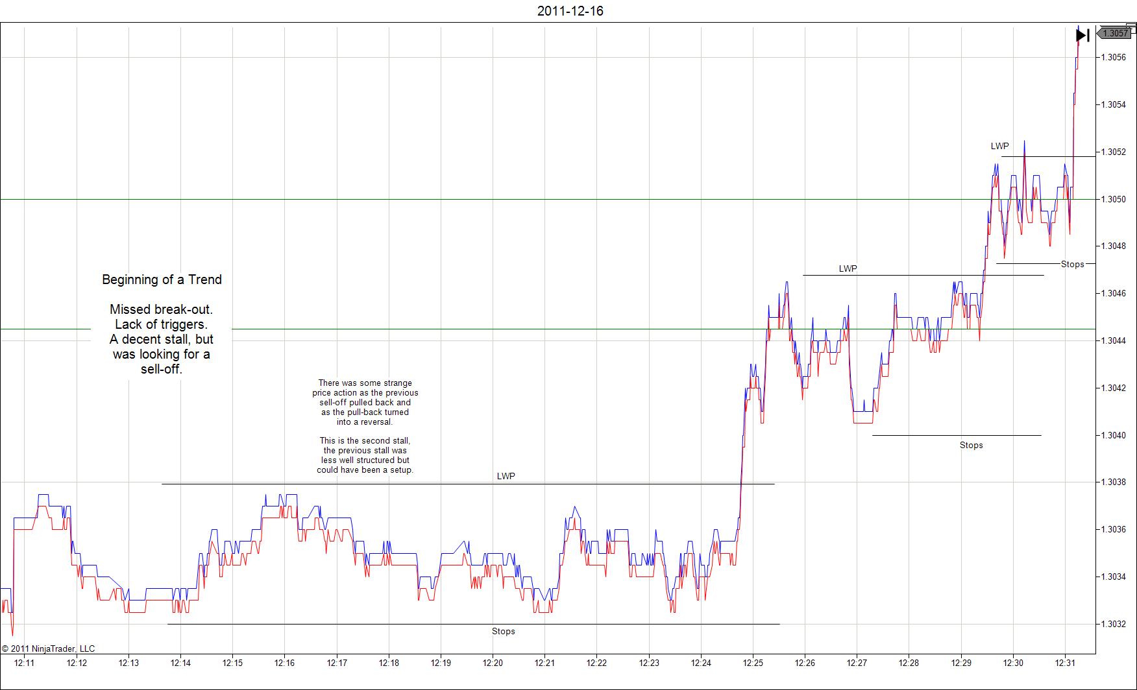This screenshot has width=1137, height=690.
Task: Click the 1.3052 price axis label
Action: pyautogui.click(x=1114, y=152)
